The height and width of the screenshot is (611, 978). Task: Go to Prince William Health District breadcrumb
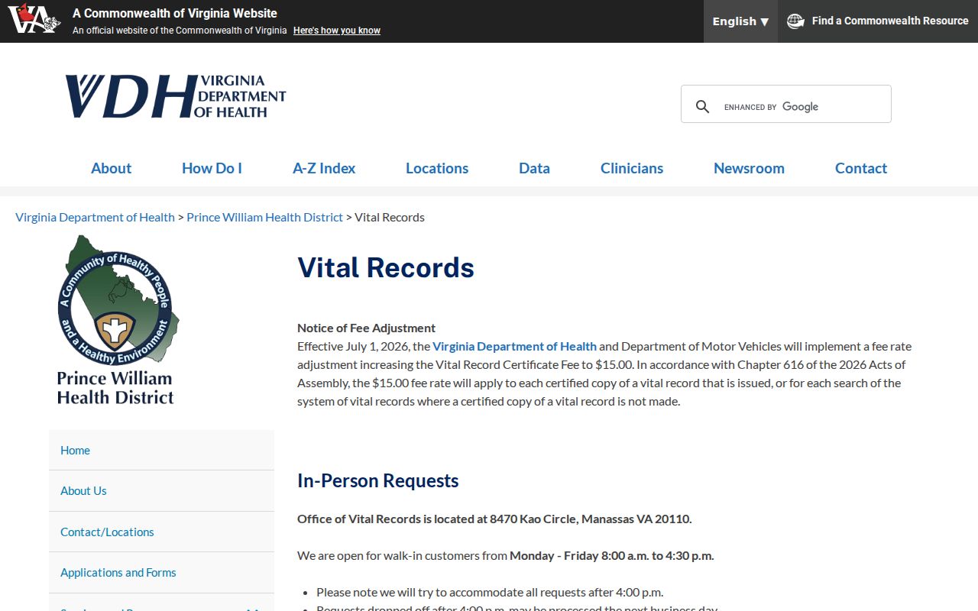click(x=264, y=217)
